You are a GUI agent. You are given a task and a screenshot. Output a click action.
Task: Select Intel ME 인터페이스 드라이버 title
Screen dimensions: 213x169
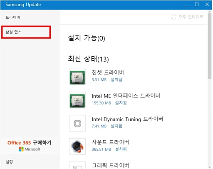(x=126, y=96)
